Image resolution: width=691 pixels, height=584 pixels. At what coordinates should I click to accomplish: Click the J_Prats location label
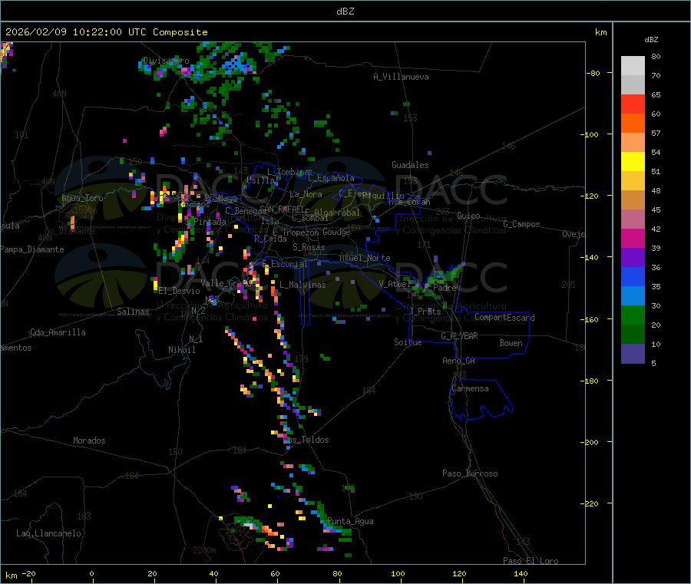pos(425,312)
